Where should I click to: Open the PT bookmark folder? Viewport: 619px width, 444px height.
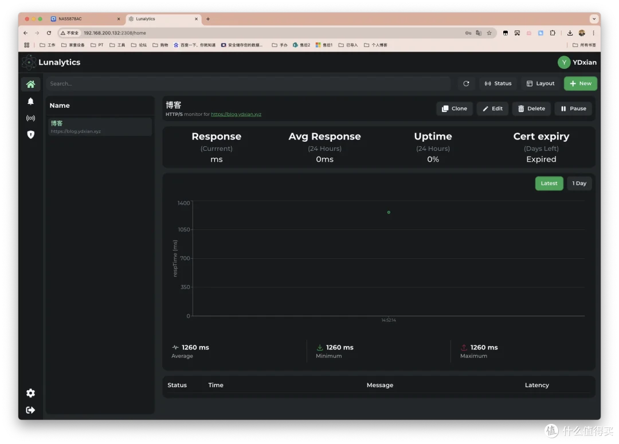97,45
